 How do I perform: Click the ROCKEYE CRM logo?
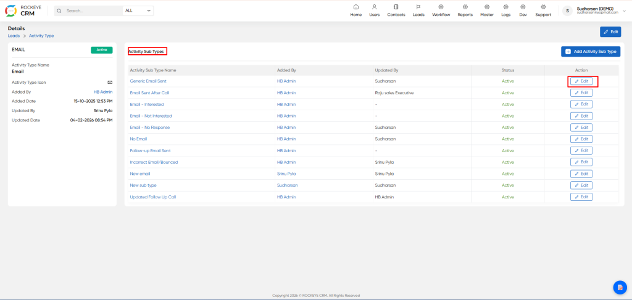point(23,10)
